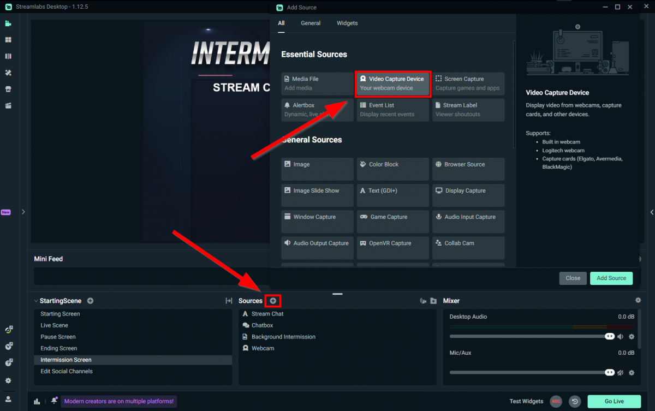The height and width of the screenshot is (411, 655).
Task: Select the Webcam source row
Action: tap(337, 348)
